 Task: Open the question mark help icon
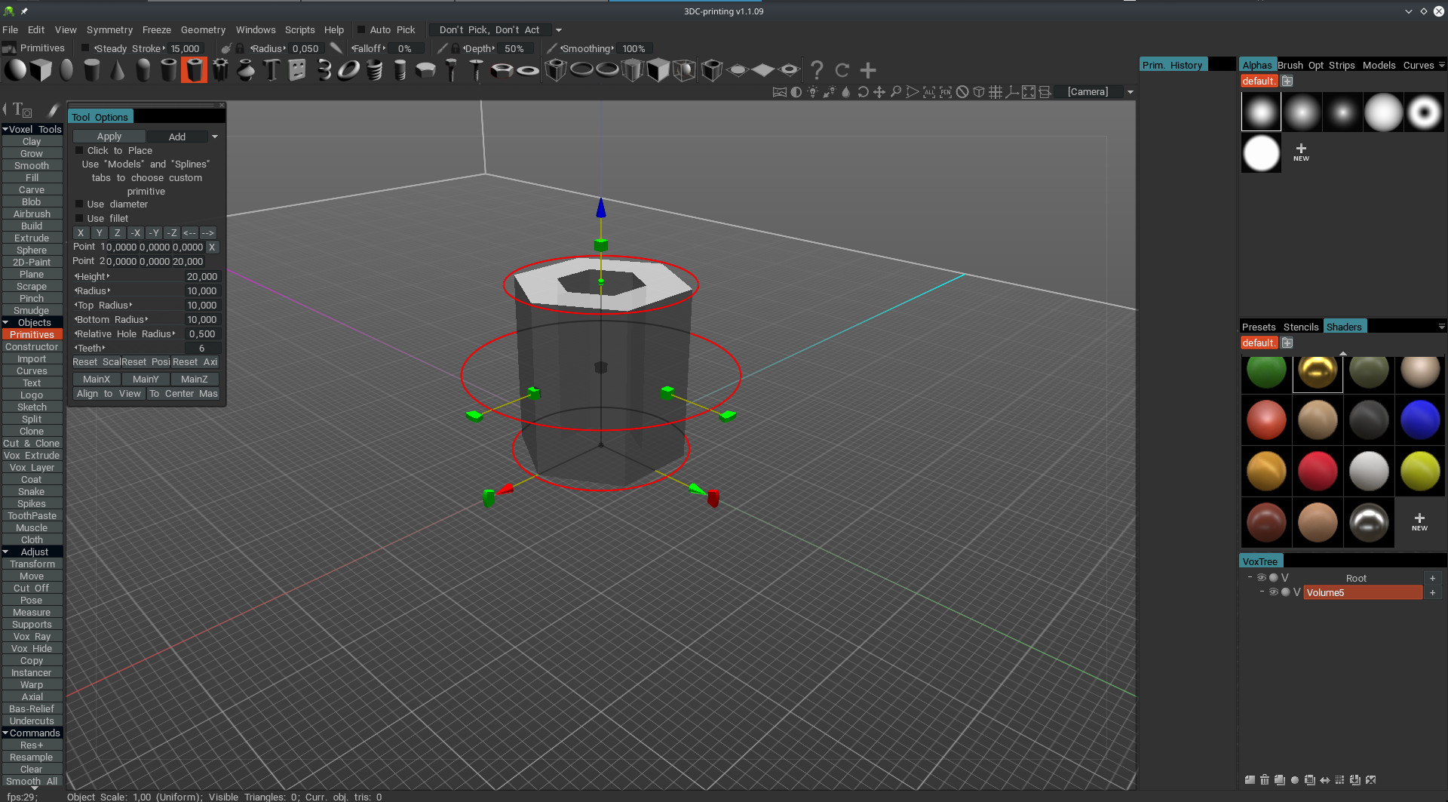817,70
